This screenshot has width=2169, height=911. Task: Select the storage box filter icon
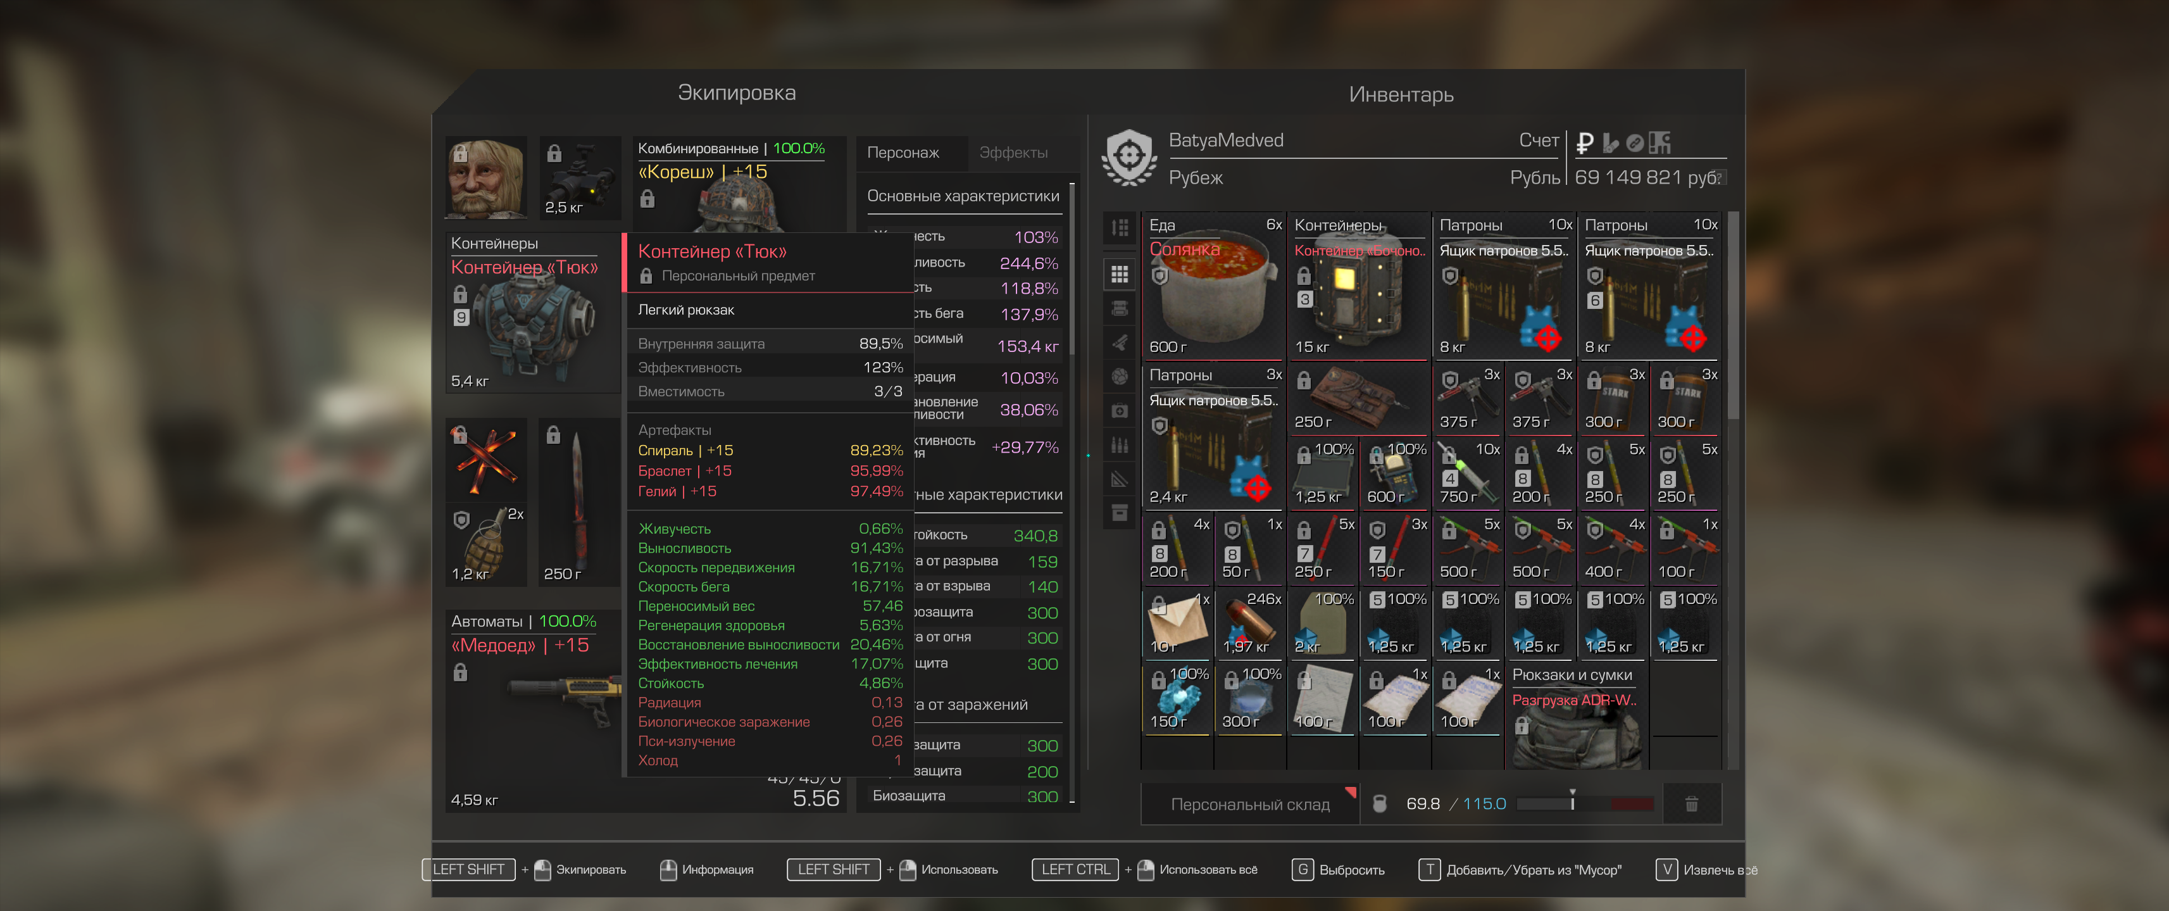click(1119, 513)
